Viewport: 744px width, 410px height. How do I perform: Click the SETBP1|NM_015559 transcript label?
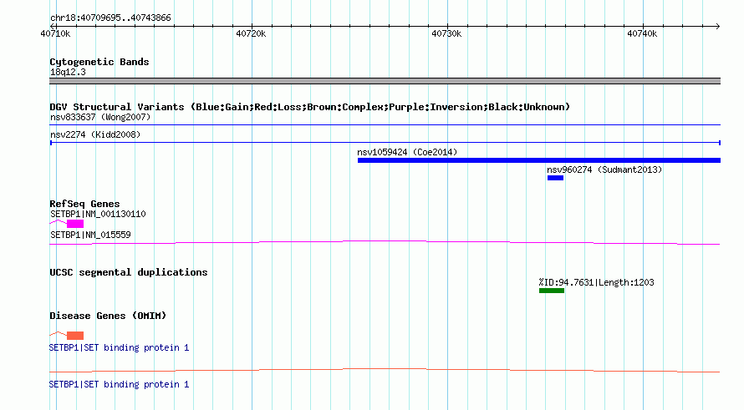90,235
